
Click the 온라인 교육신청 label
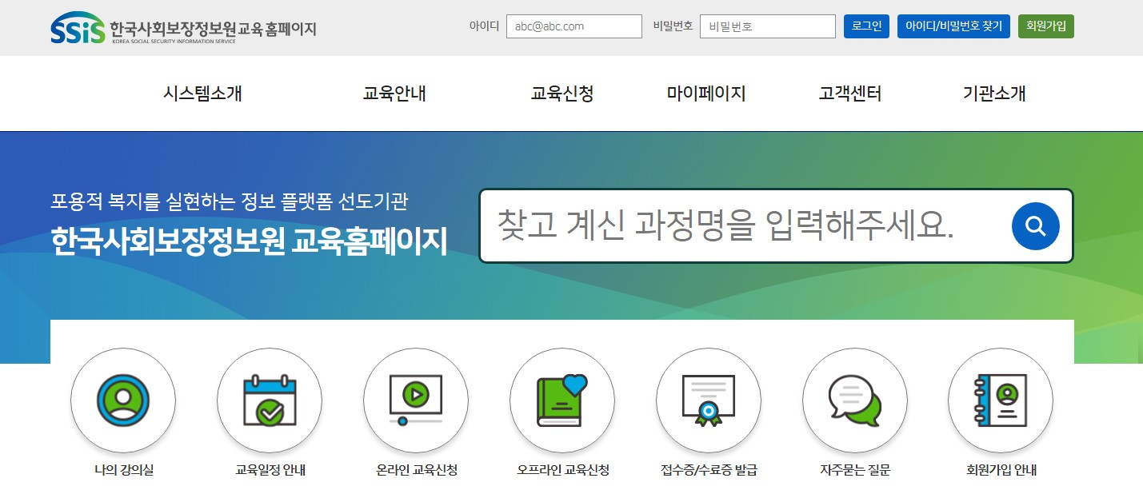[x=416, y=470]
